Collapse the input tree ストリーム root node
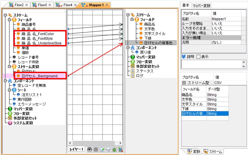 5,15
